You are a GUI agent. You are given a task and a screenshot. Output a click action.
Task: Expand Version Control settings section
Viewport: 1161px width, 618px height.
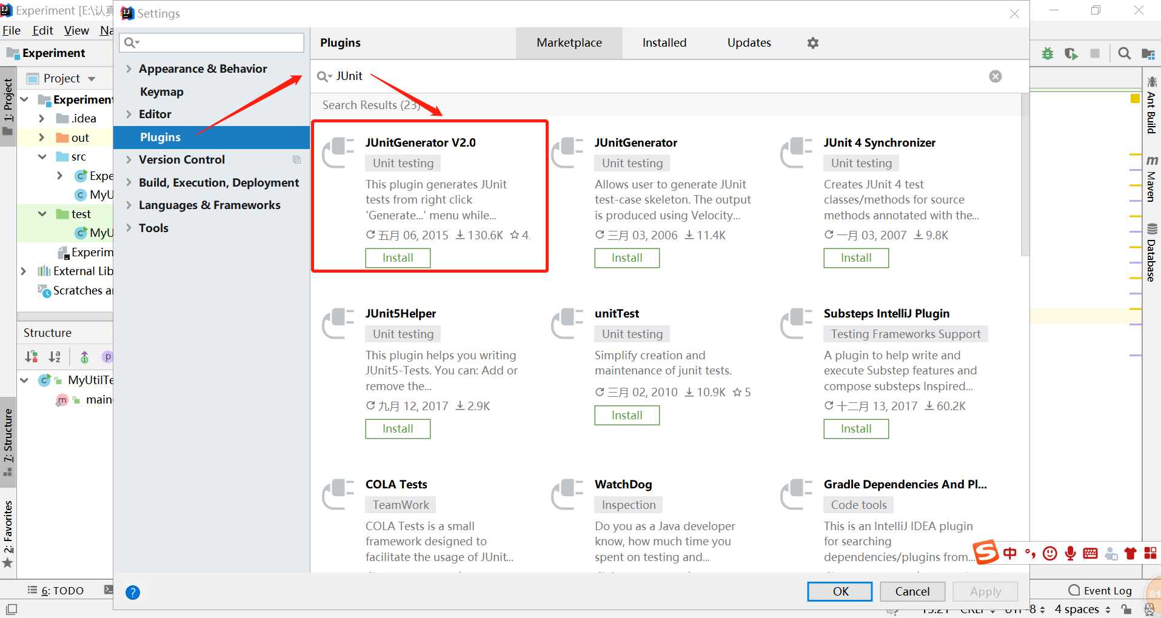[x=129, y=160]
